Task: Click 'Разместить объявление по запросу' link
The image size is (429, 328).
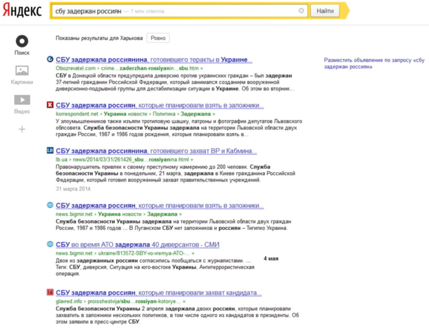Action: 374,63
